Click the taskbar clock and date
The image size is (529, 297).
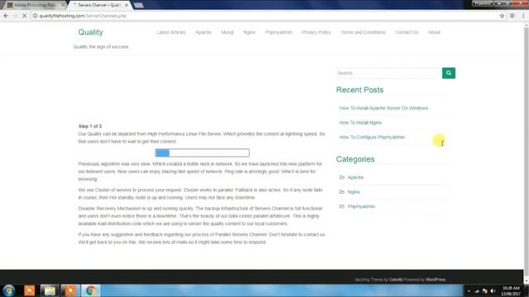click(511, 290)
